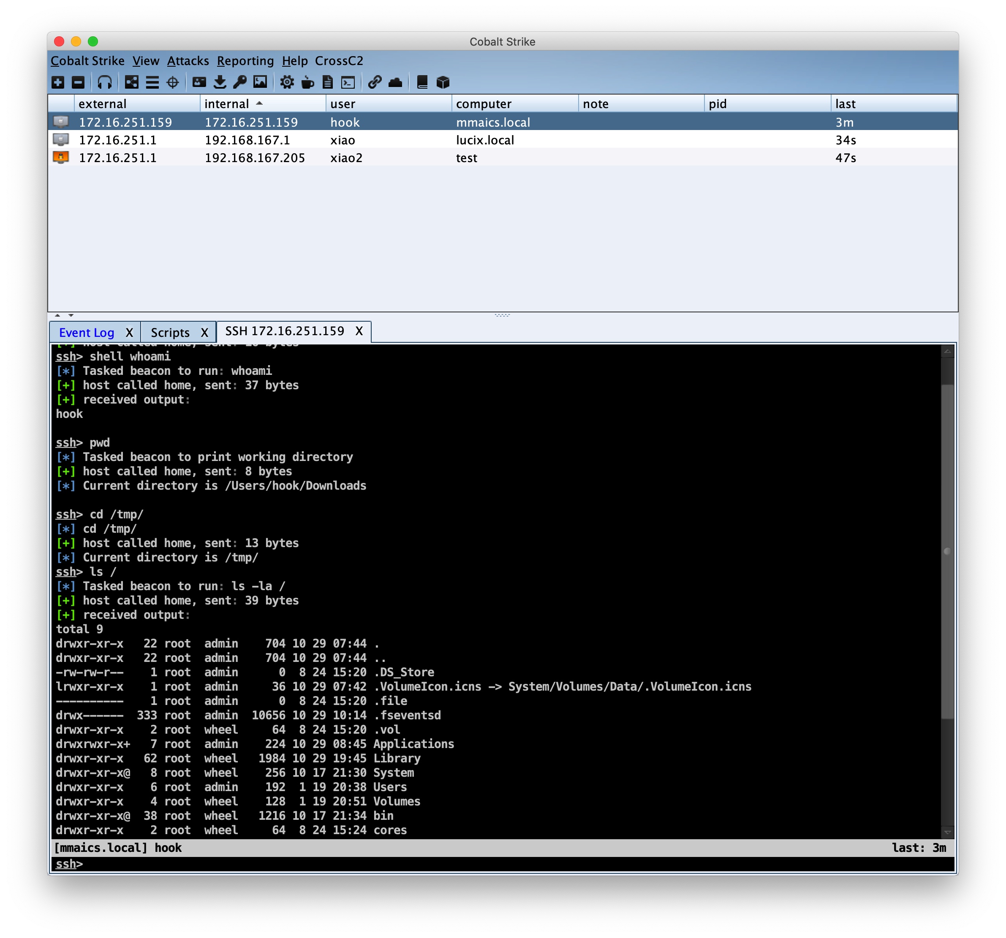Viewport: 1006px width, 938px height.
Task: Open the Attacks menu
Action: 188,61
